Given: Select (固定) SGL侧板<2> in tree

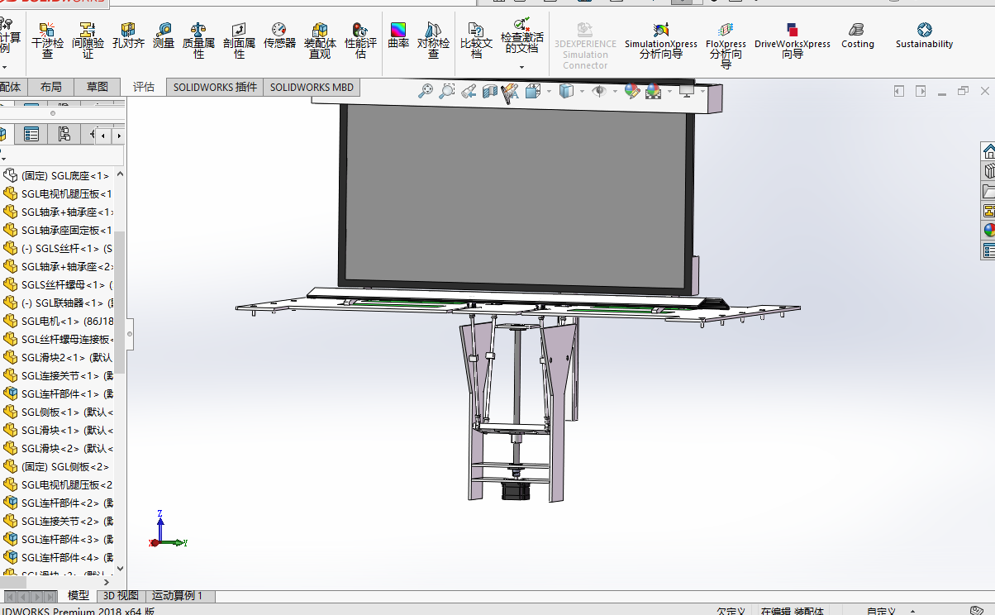Looking at the screenshot, I should pyautogui.click(x=56, y=466).
